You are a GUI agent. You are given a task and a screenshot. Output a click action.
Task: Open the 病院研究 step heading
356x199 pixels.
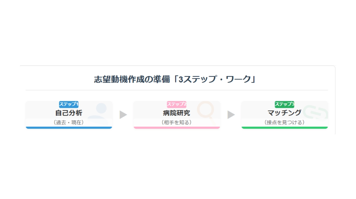point(177,113)
